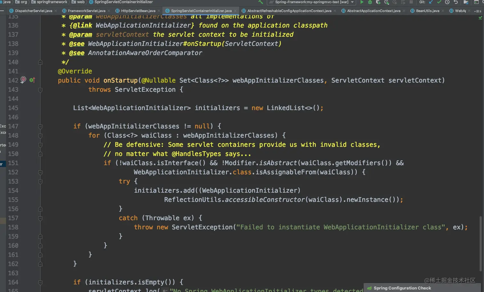Close the DispatcherServlet.java tab

click(x=56, y=11)
